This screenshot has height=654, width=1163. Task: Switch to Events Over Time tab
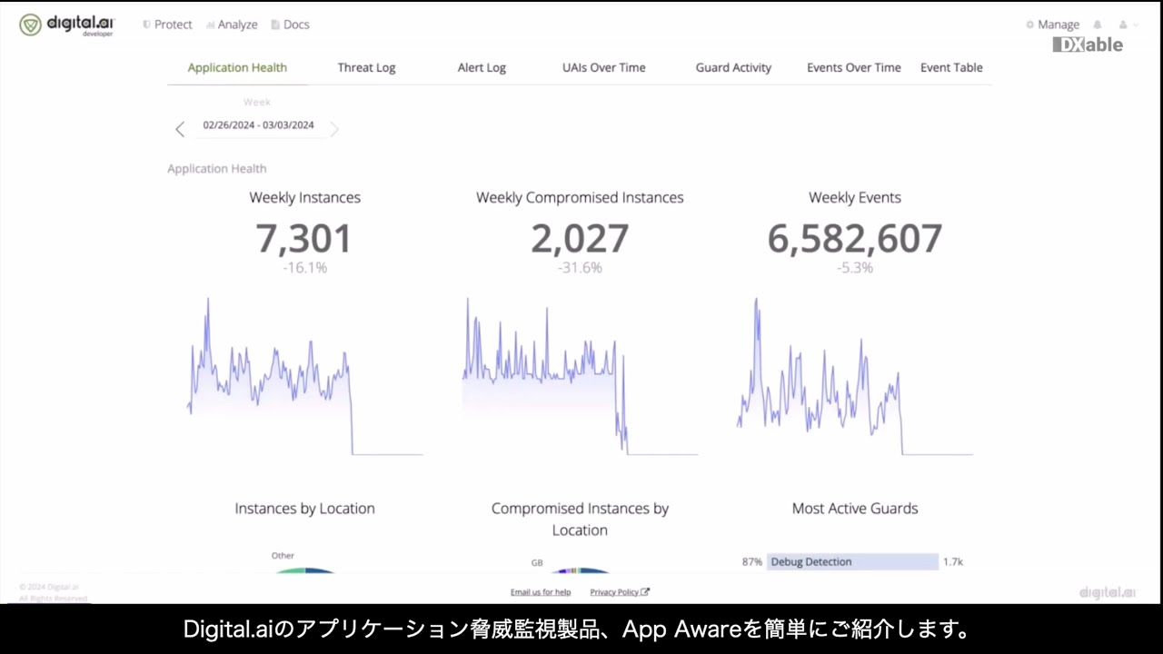click(x=854, y=67)
